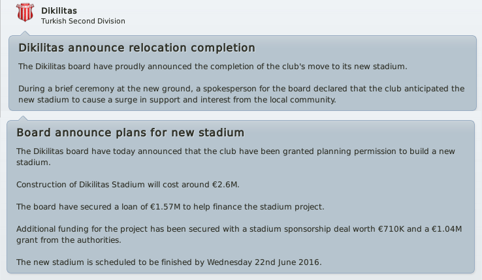Open the Dikilitas club name link
This screenshot has width=482, height=280.
[59, 10]
